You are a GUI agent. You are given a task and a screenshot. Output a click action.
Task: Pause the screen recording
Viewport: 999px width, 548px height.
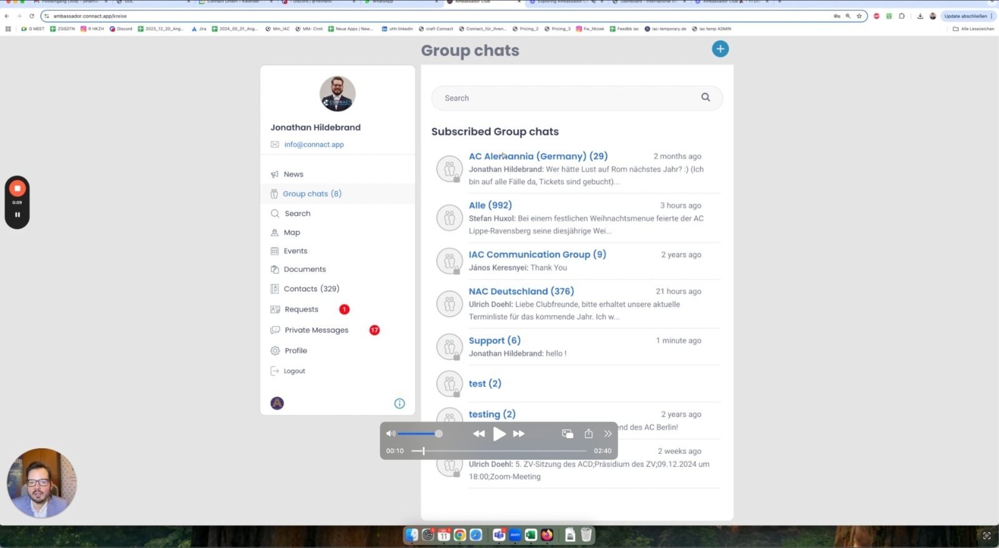coord(17,215)
